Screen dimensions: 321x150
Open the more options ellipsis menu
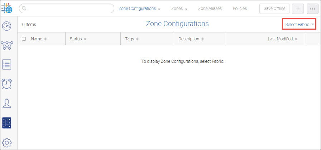[312, 9]
